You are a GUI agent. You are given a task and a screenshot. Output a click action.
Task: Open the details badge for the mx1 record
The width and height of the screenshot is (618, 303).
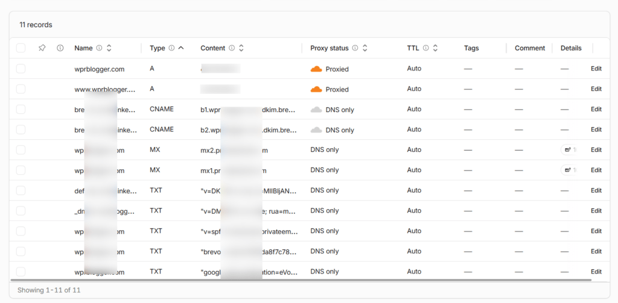click(x=570, y=170)
